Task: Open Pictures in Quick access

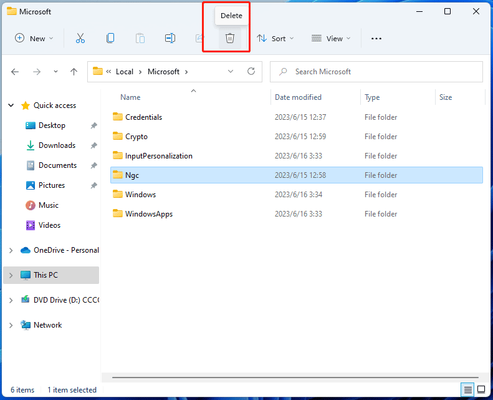Action: point(52,185)
